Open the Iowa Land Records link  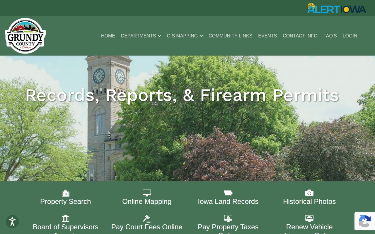coord(228,202)
